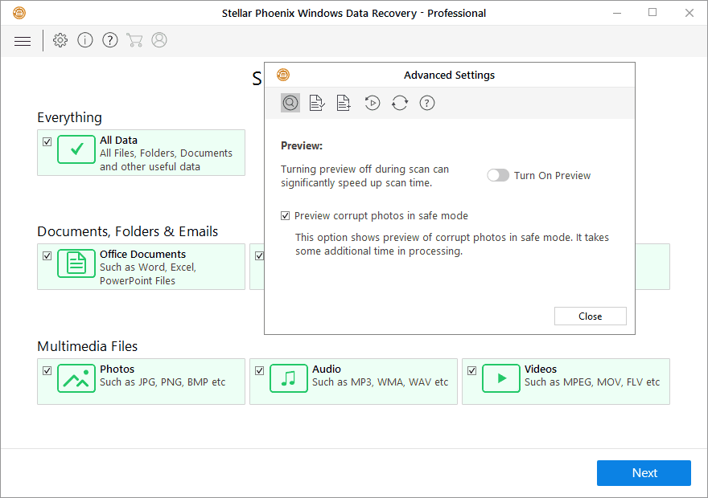The image size is (708, 498).
Task: Open help in Advanced Settings toolbar
Action: 427,103
